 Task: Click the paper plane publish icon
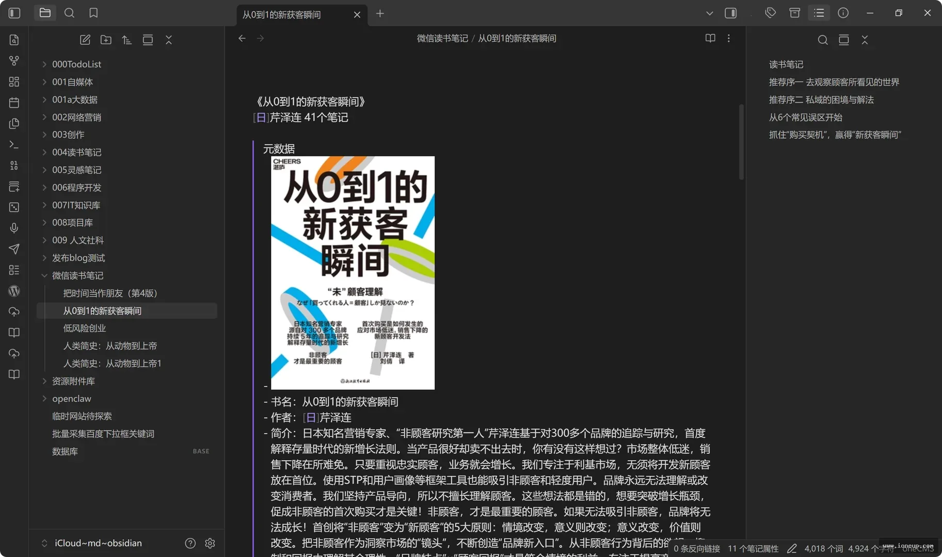pyautogui.click(x=14, y=249)
